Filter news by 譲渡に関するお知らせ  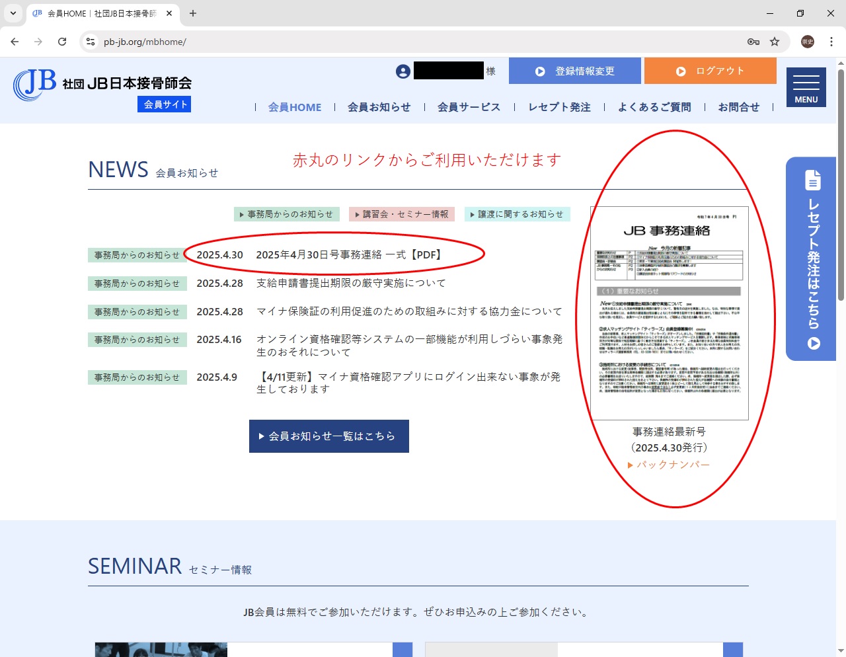pyautogui.click(x=517, y=214)
